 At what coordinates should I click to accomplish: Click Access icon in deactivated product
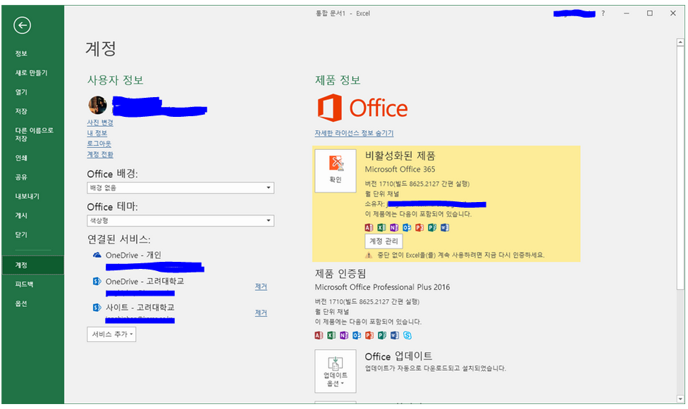[369, 227]
